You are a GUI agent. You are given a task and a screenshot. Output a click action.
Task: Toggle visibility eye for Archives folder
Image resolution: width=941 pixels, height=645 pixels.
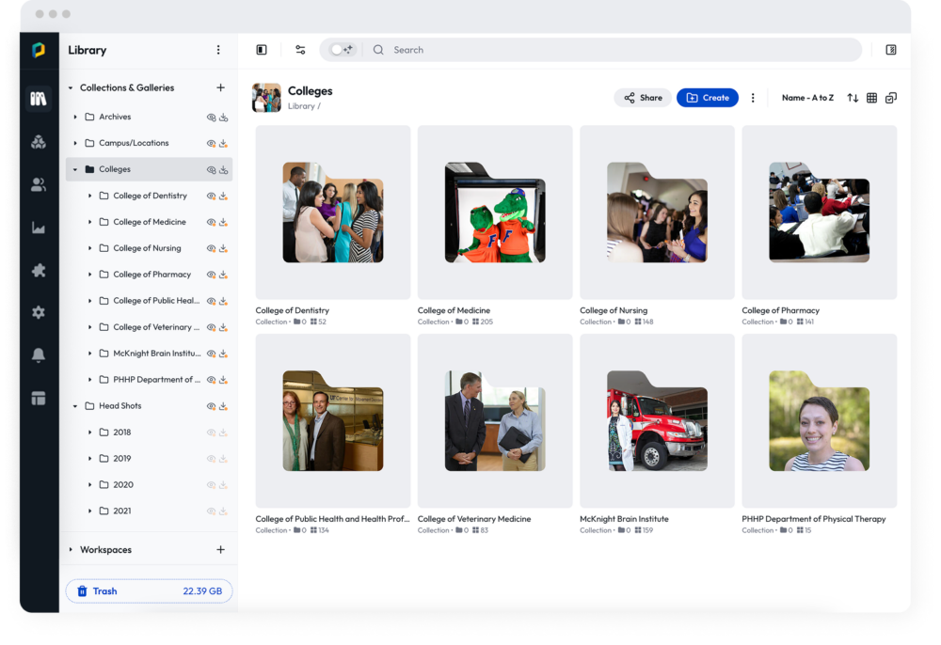(211, 118)
